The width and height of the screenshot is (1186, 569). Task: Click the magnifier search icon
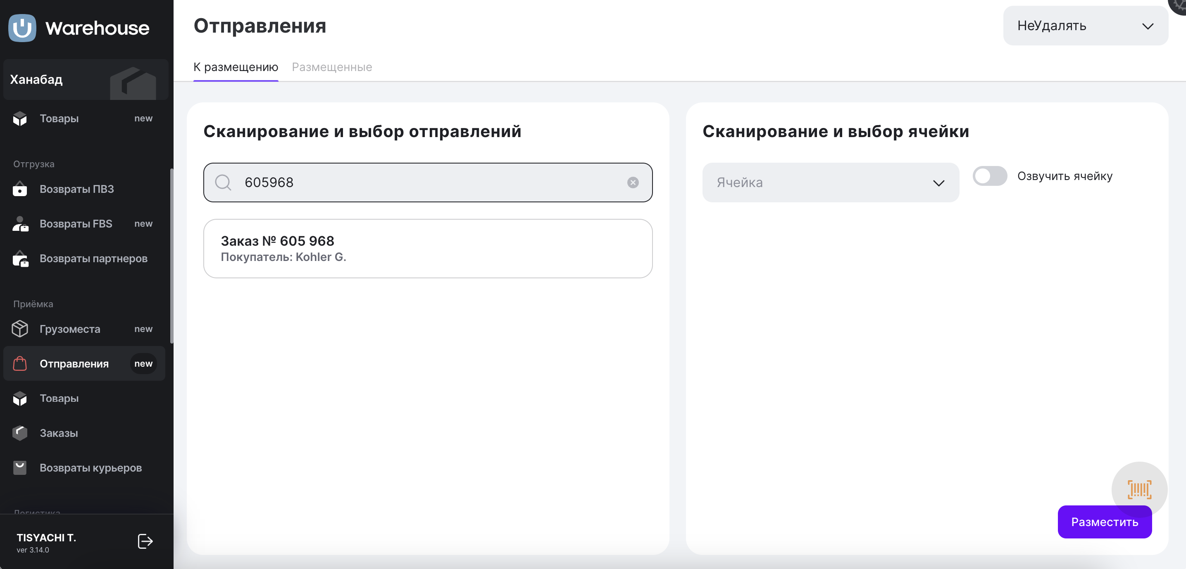[223, 183]
